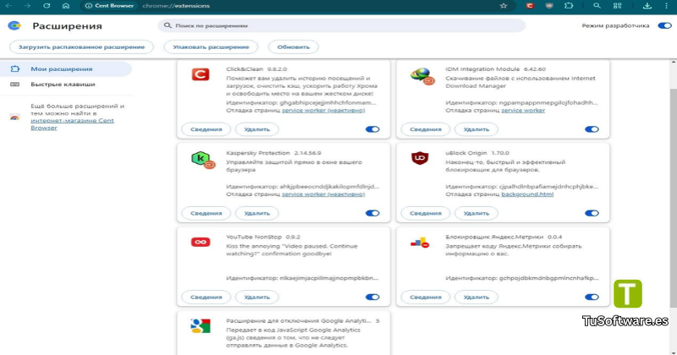Image resolution: width=677 pixels, height=355 pixels.
Task: Open Сведения for Kaspersky Protection
Action: point(206,213)
